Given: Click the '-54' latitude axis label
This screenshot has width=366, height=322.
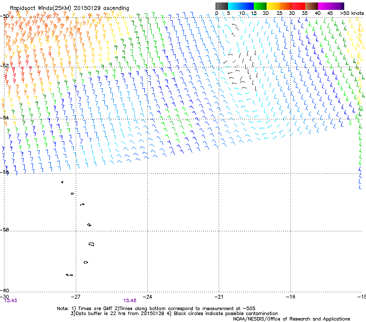Looking at the screenshot, I should (x=5, y=117).
